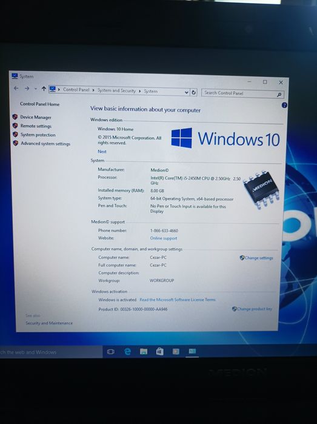Image resolution: width=317 pixels, height=424 pixels.
Task: Open System protection
Action: (38, 135)
